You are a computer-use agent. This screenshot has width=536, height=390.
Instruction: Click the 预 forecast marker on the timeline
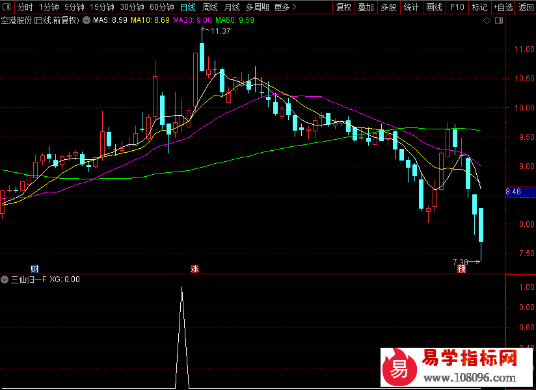(x=462, y=269)
